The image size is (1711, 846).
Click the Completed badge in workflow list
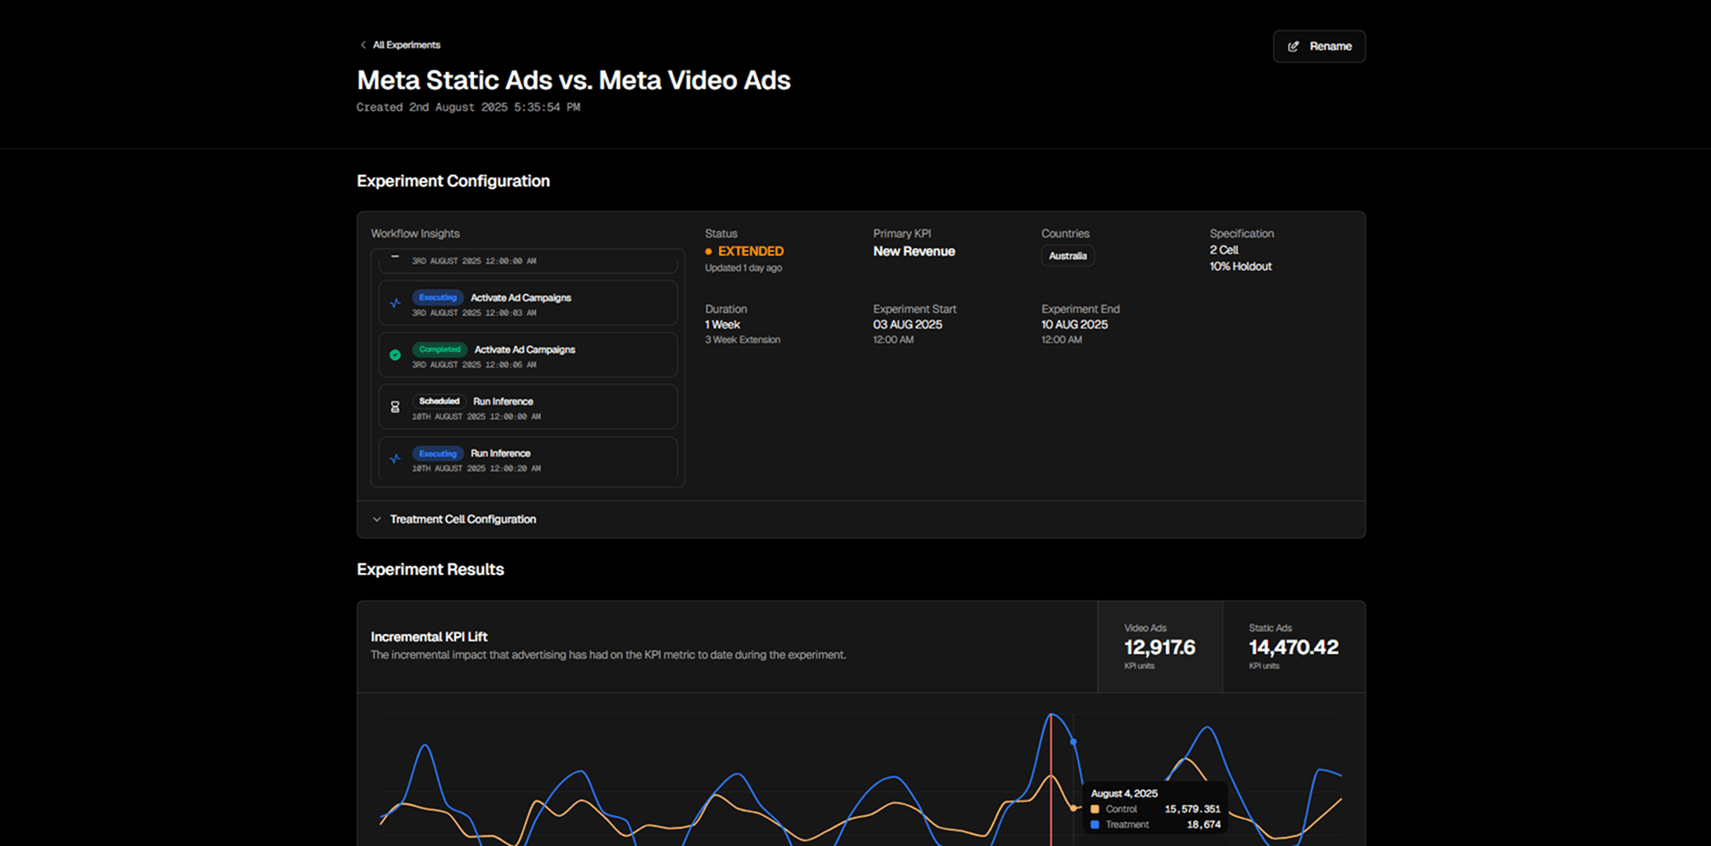click(440, 349)
